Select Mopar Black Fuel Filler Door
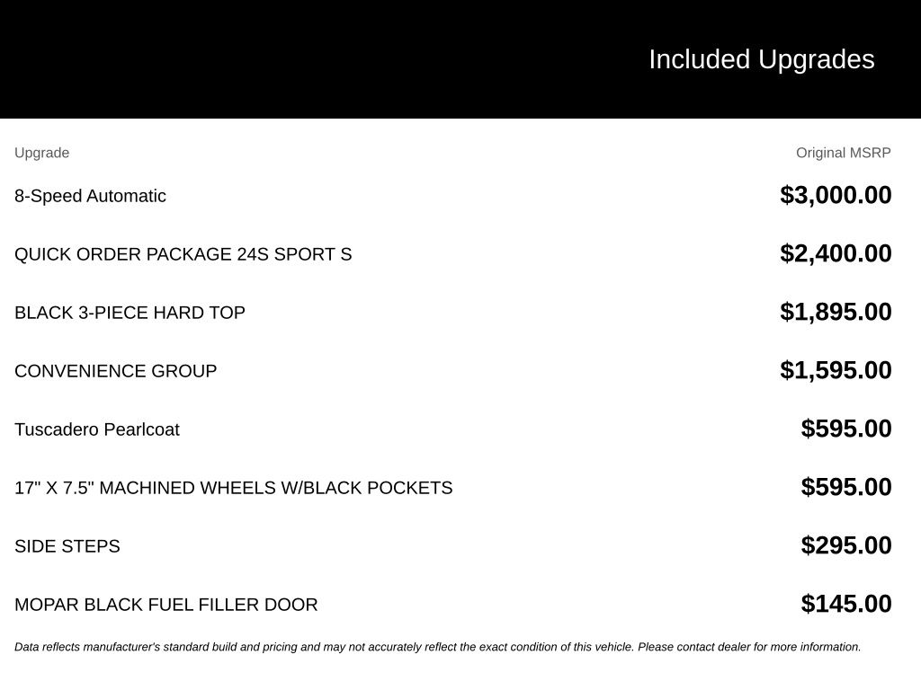Image resolution: width=921 pixels, height=690 pixels. pos(166,605)
